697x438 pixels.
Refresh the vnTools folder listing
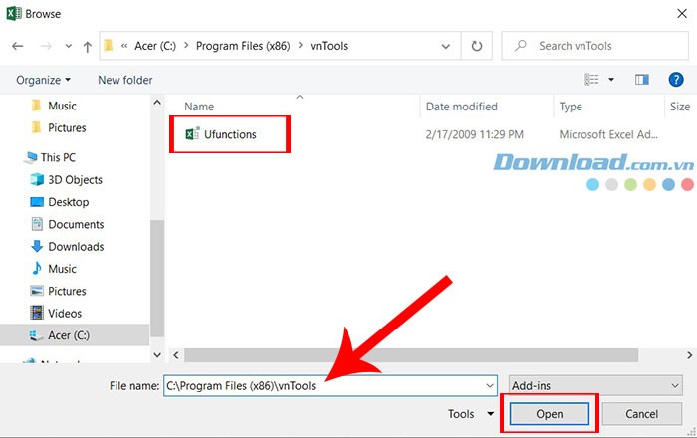pyautogui.click(x=477, y=46)
